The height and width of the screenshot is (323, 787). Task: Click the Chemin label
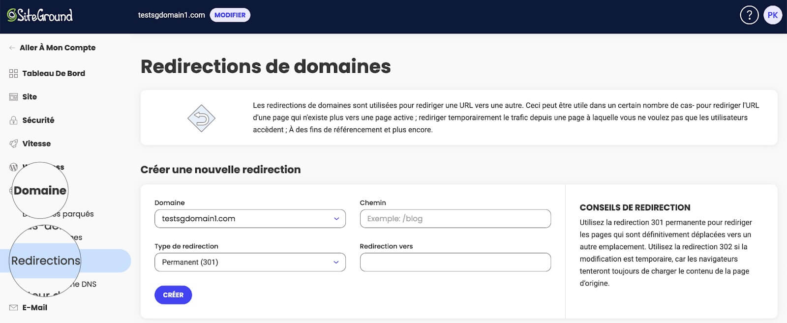(x=373, y=203)
